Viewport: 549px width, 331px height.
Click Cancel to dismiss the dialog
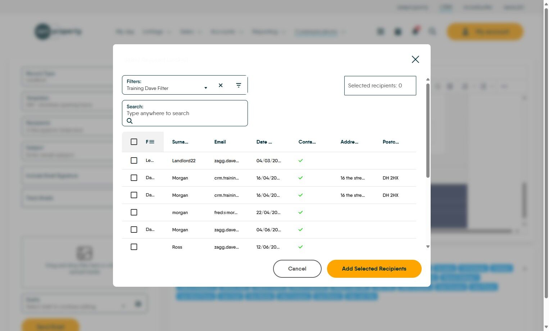(x=297, y=269)
